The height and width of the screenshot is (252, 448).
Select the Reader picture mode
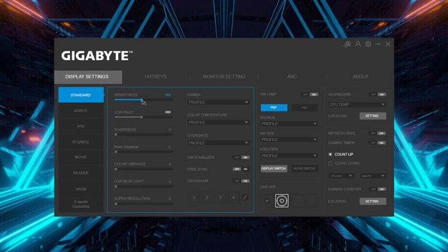tap(81, 173)
